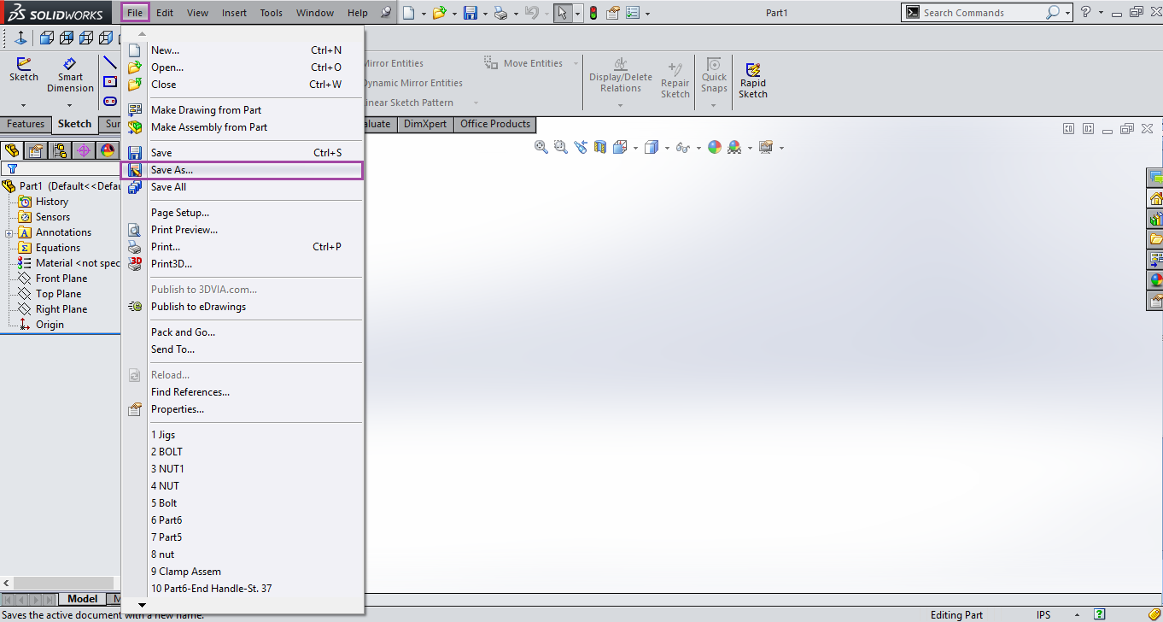Screen dimensions: 1163x622
Task: Switch to the Features tab
Action: (26, 124)
